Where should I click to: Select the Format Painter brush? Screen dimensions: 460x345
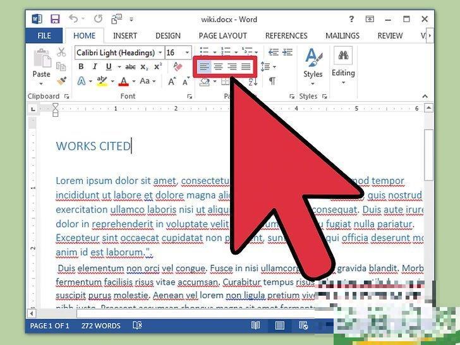point(62,81)
